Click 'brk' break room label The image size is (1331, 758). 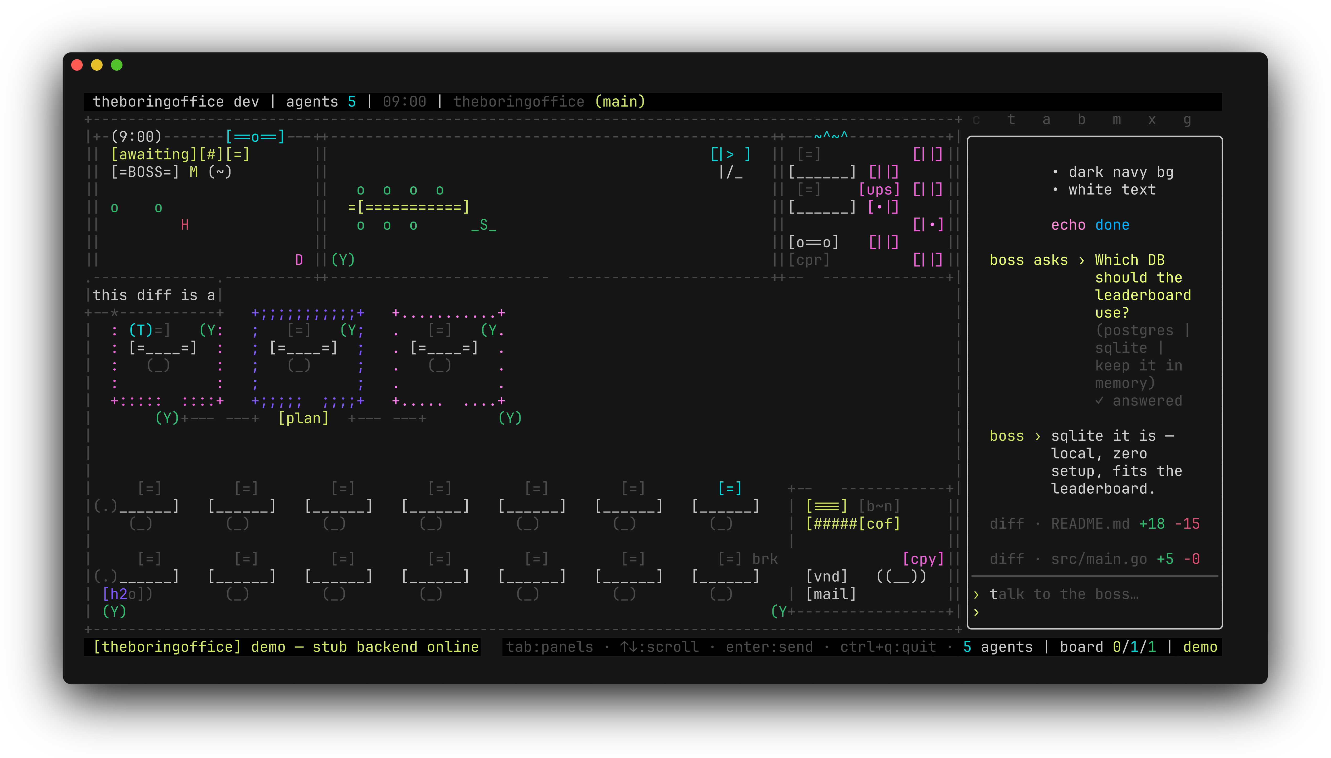765,559
